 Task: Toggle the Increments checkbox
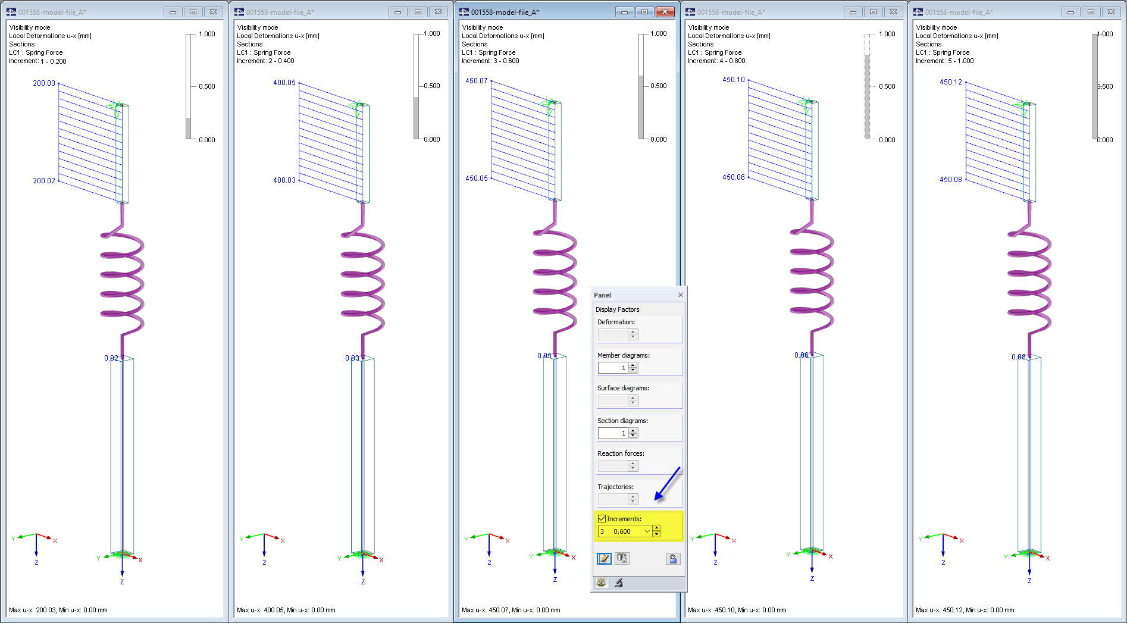[602, 518]
